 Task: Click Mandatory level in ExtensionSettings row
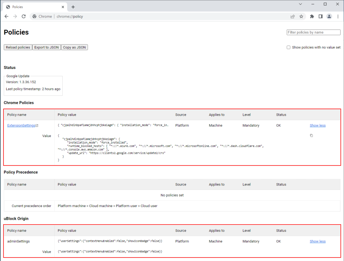[x=251, y=125]
